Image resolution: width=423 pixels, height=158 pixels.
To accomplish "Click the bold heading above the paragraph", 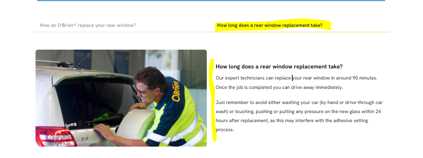I will click(279, 66).
